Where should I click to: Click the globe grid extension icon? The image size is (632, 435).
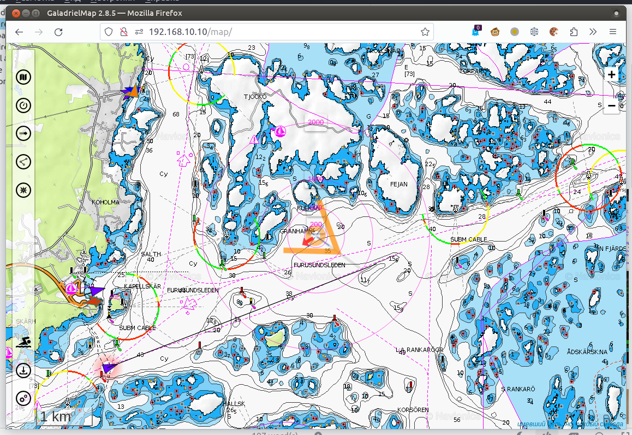pyautogui.click(x=534, y=32)
